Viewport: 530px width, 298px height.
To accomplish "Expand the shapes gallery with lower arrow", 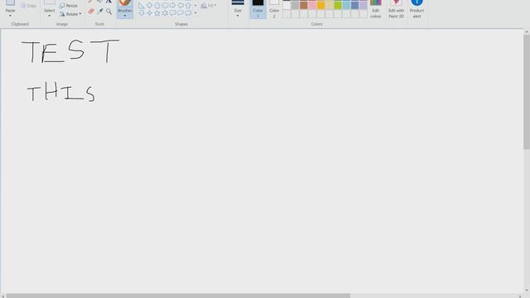I will pos(195,13).
